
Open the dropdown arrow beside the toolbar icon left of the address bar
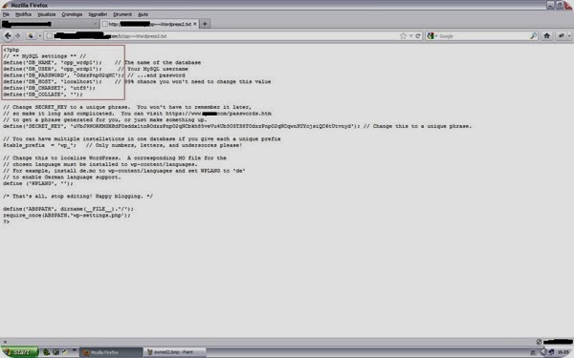[x=39, y=36]
